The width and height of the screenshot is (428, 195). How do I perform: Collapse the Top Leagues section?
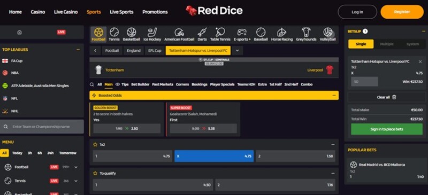point(78,50)
